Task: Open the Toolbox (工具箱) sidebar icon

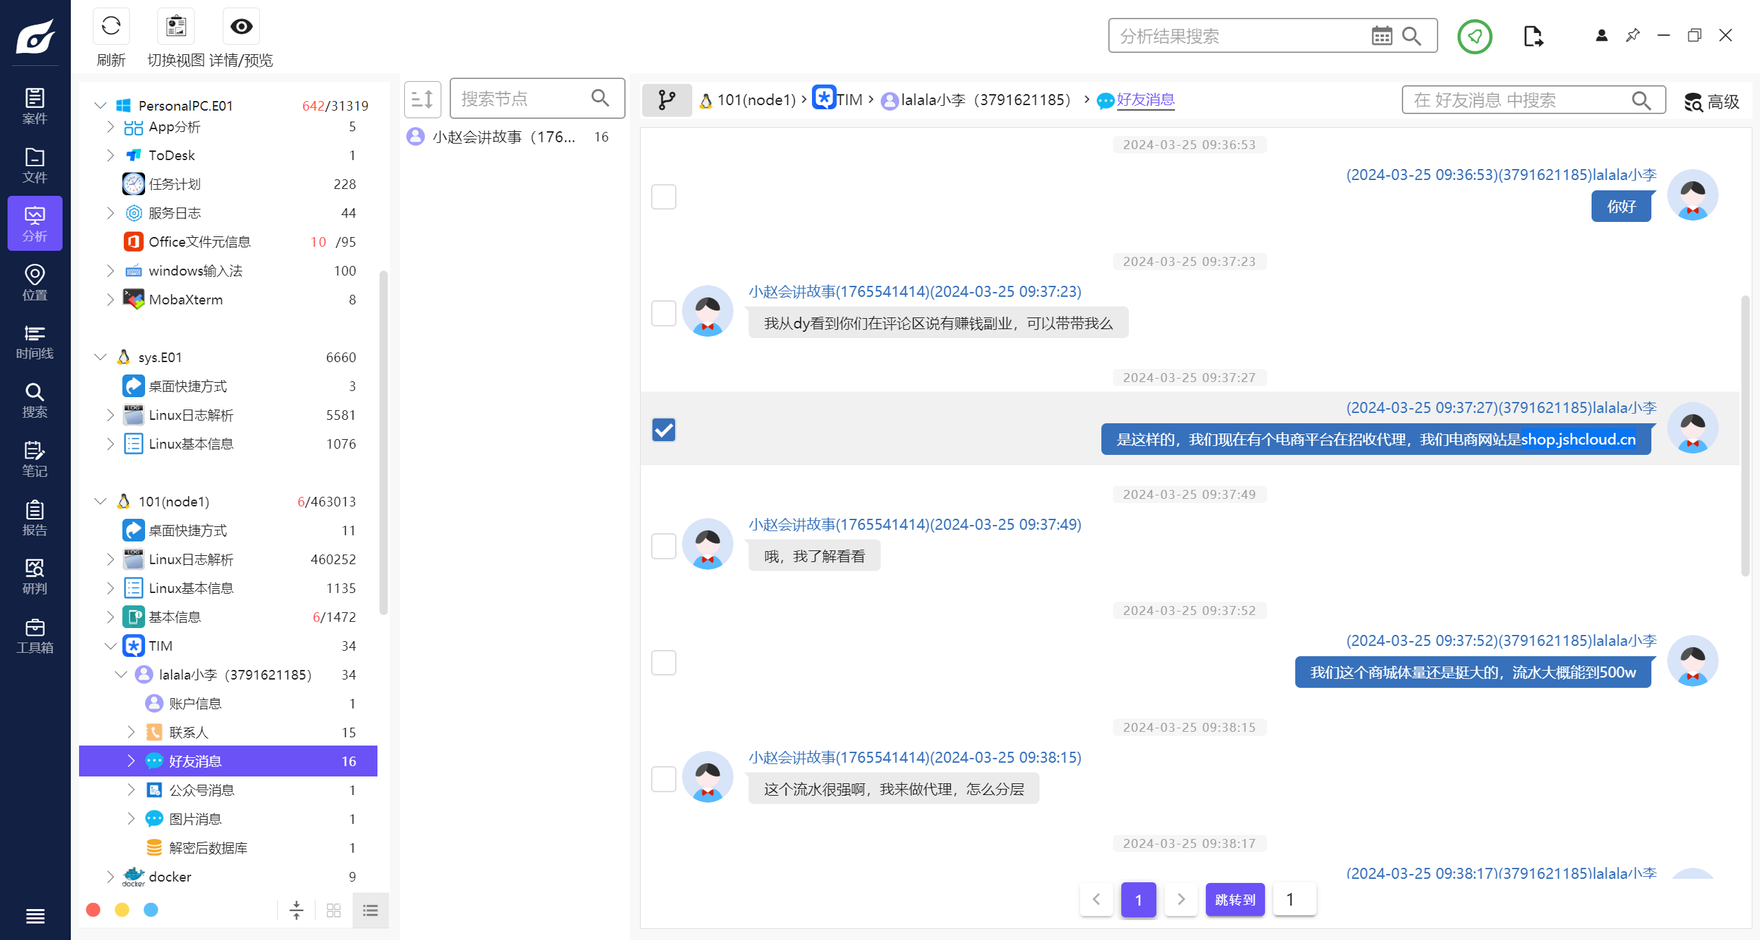Action: (34, 636)
